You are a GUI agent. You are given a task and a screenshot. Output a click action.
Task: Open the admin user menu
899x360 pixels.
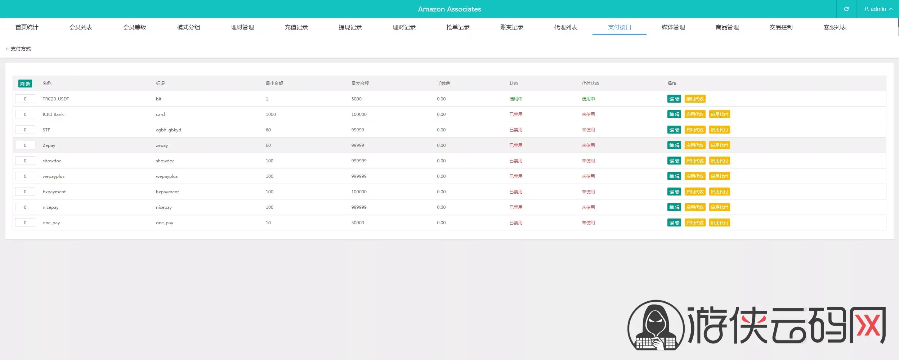pos(878,9)
